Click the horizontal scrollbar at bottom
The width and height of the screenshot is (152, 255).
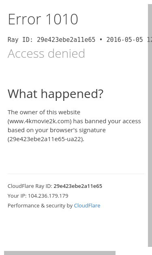pyautogui.click(x=60, y=253)
